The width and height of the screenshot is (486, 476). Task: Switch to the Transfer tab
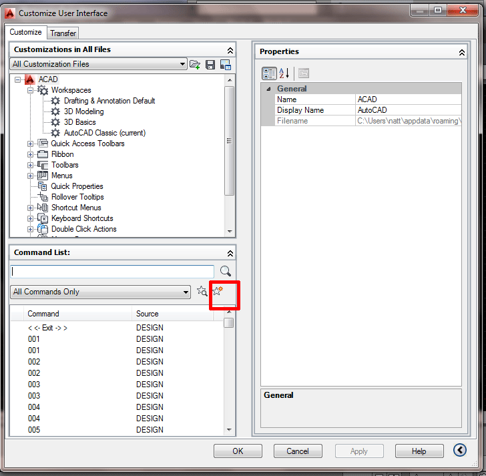[x=63, y=33]
